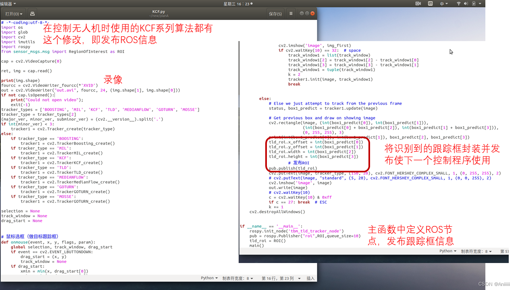This screenshot has width=516, height=290.
Task: Expand the 打开(O) file dropdown
Action: (x=14, y=14)
